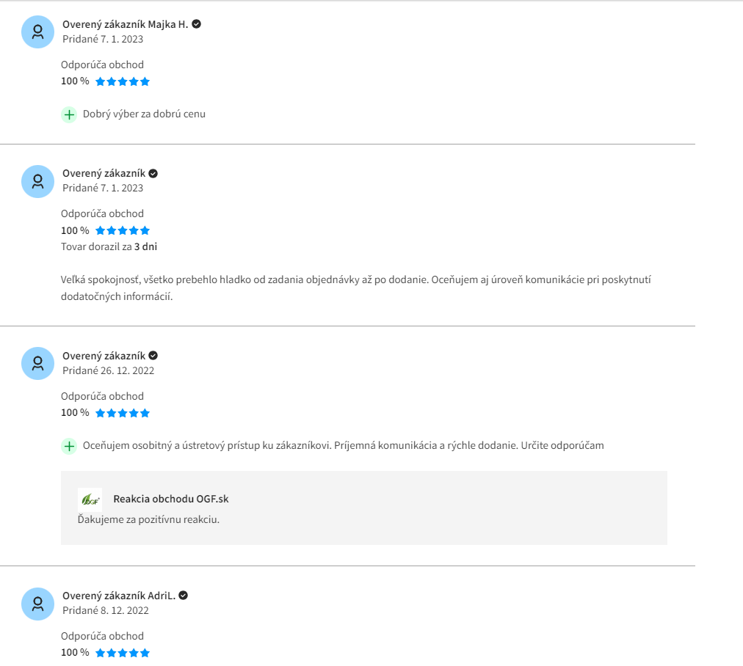Click the avatar of the 26. 12. 2022 reviewer
The height and width of the screenshot is (666, 743).
[37, 363]
